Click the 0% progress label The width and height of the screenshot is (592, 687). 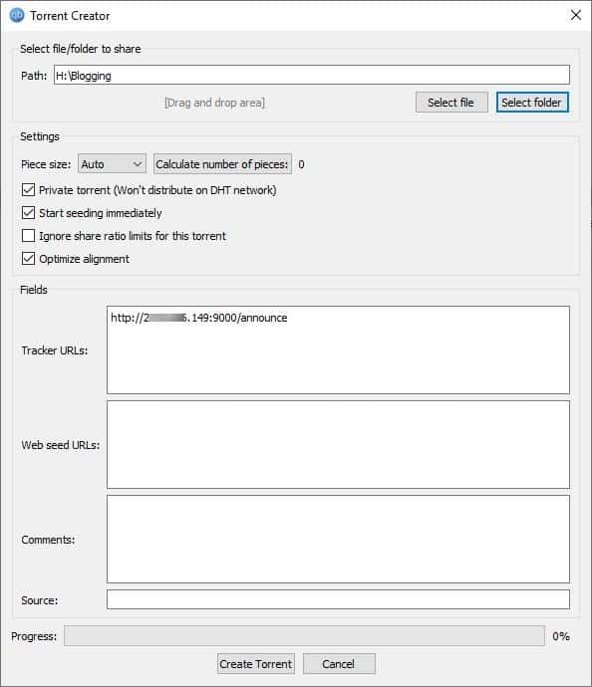561,636
